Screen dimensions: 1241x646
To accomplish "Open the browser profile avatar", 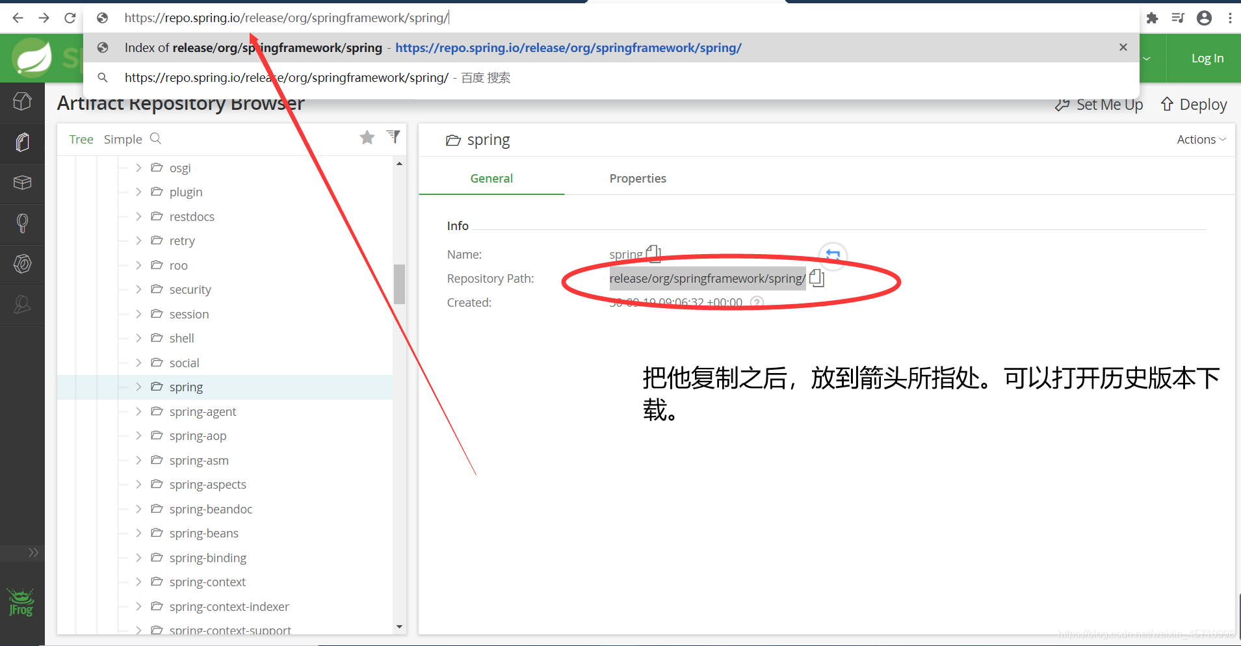I will click(1204, 18).
